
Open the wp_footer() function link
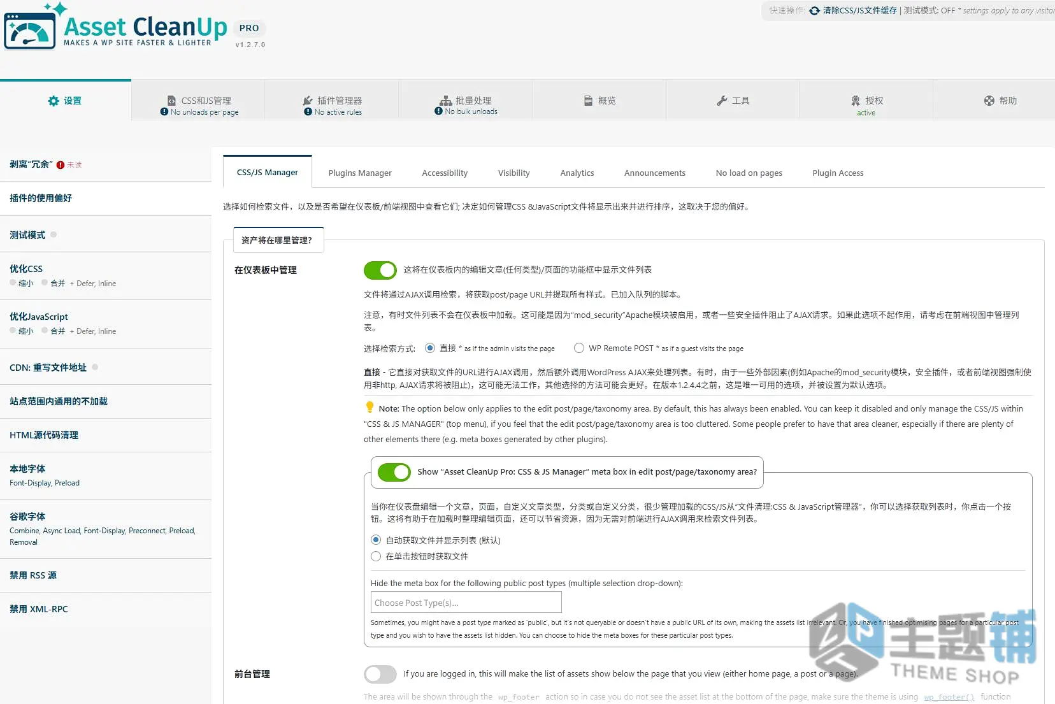(949, 697)
